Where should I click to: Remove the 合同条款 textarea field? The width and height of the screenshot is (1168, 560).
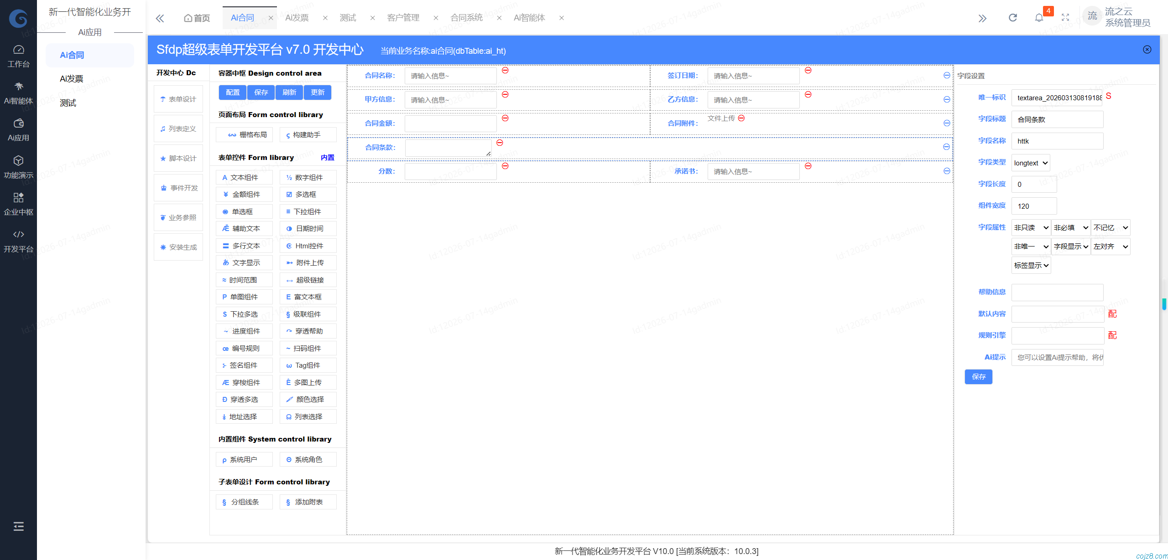500,143
